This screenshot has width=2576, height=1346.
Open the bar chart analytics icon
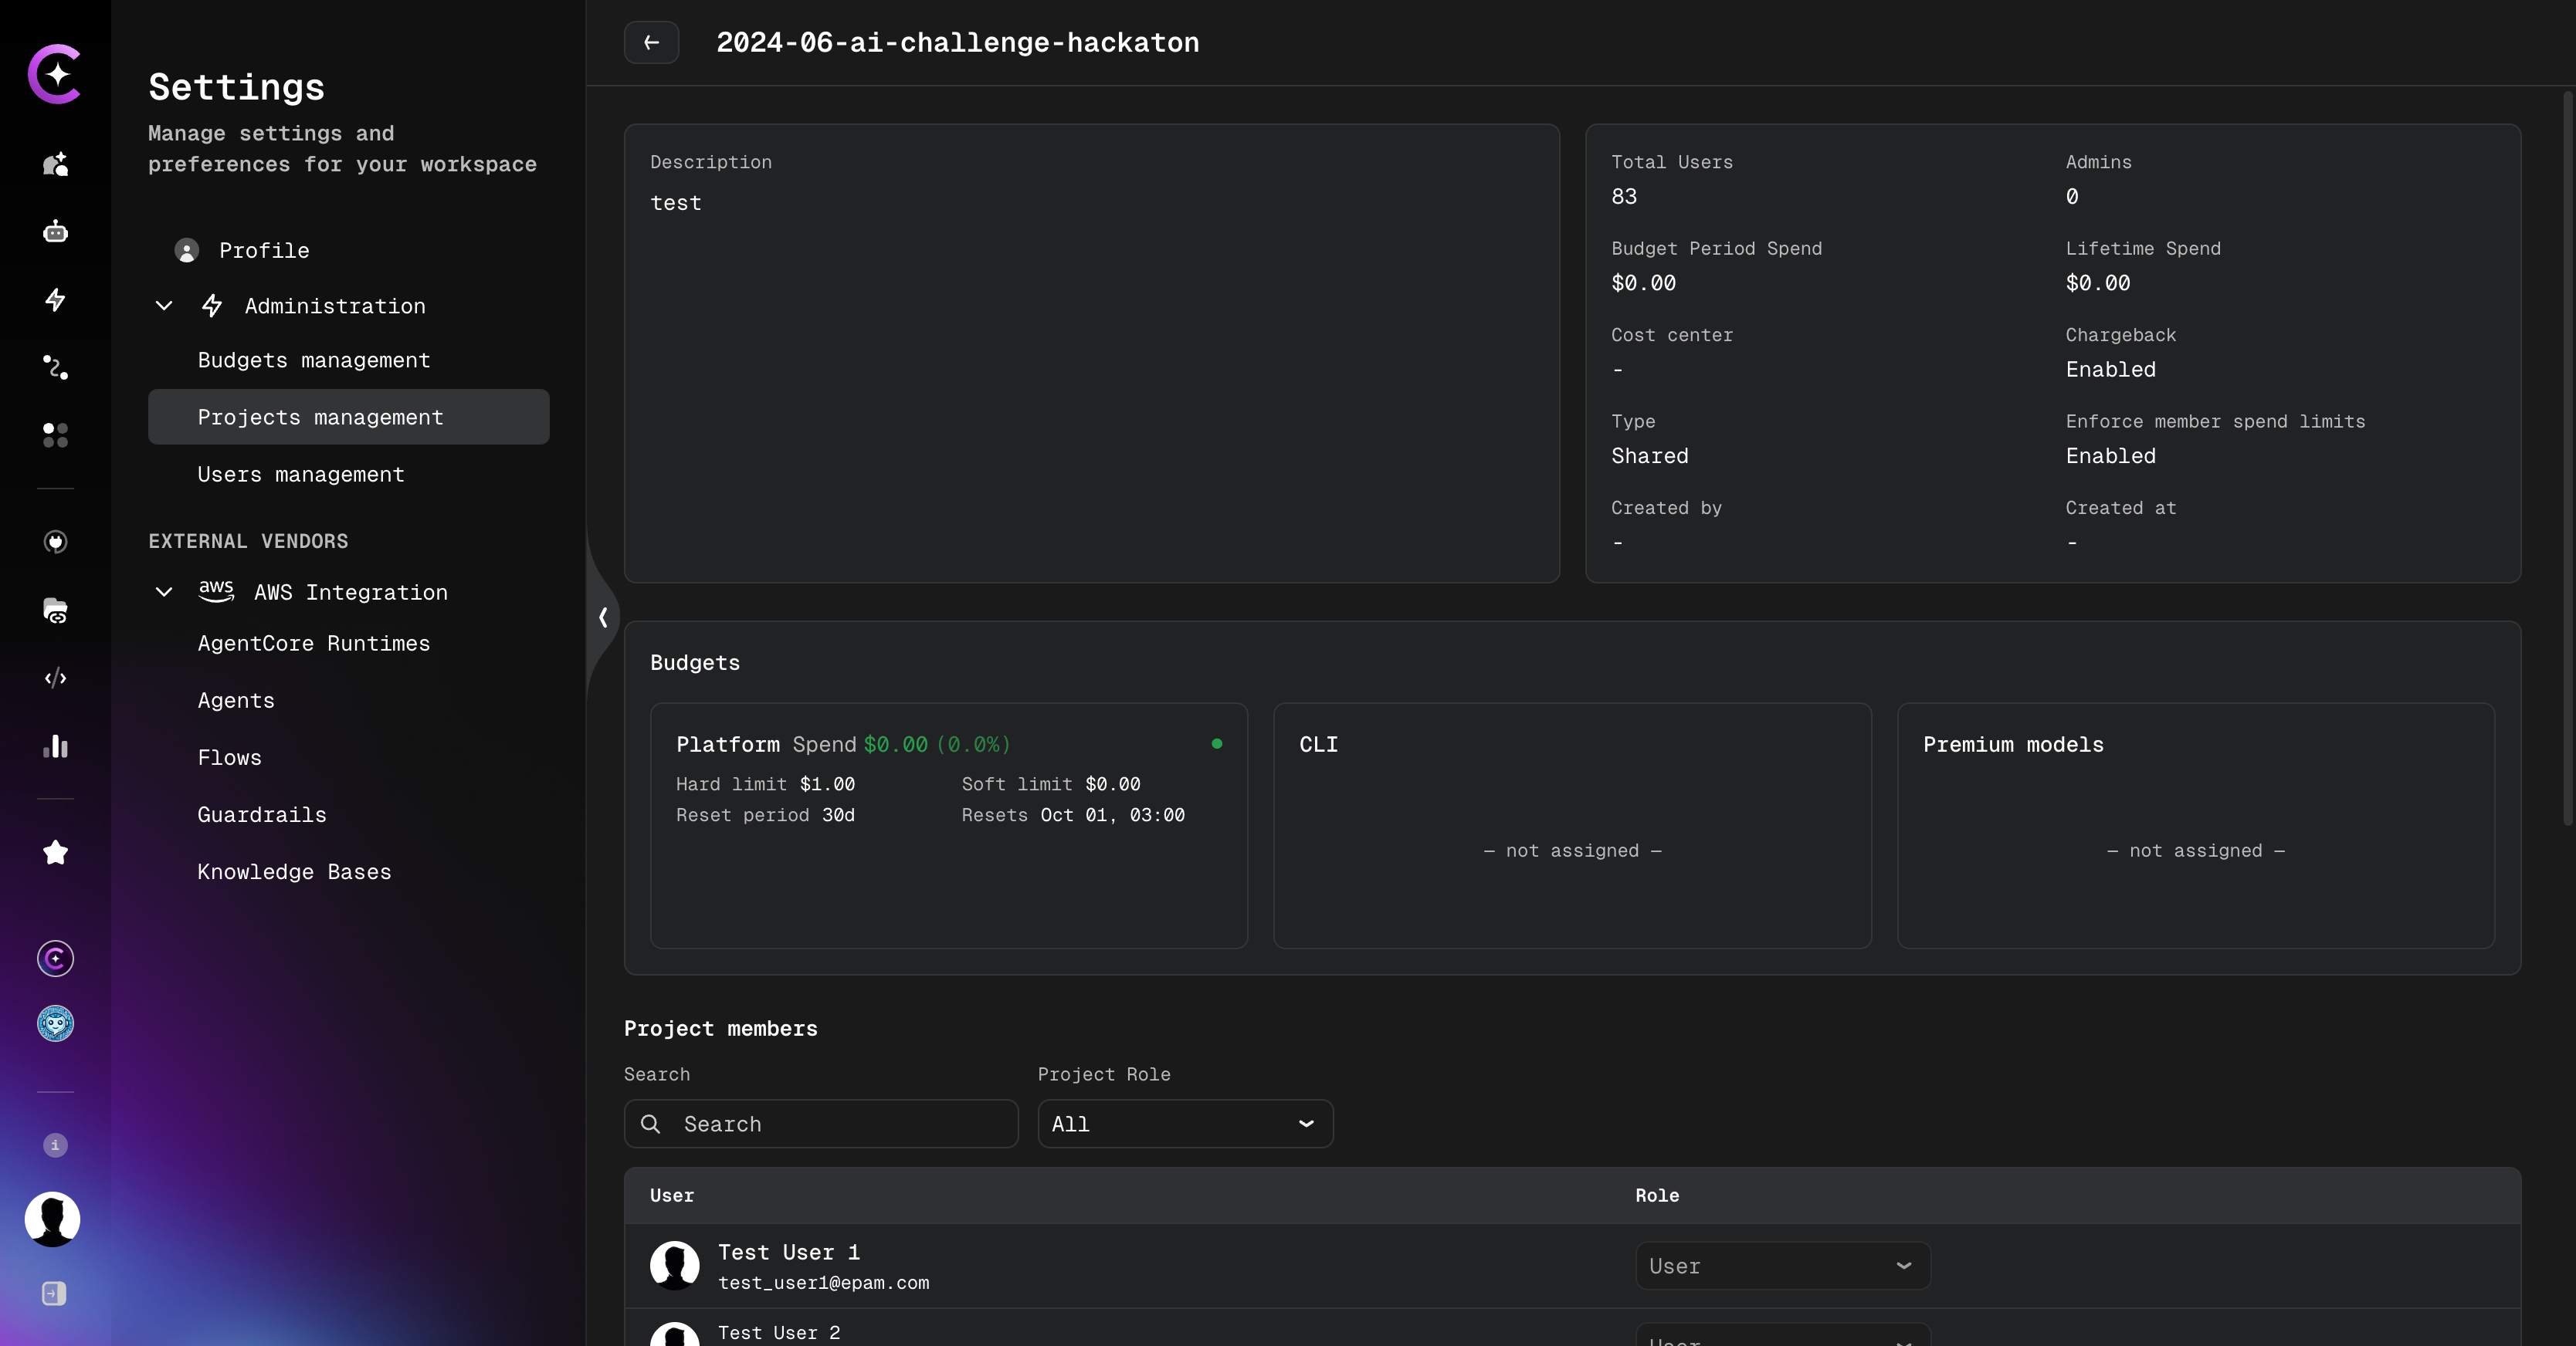[x=55, y=746]
